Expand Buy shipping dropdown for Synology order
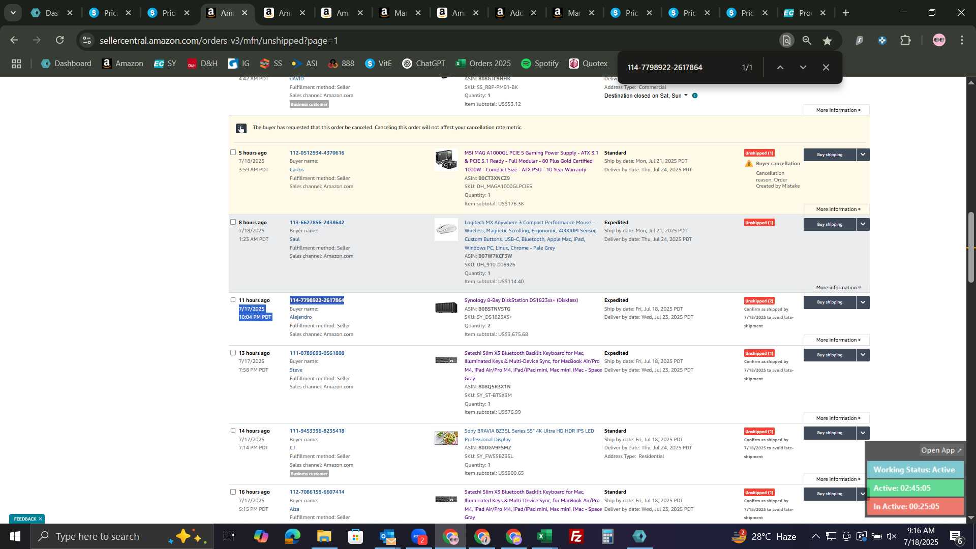Screen dimensions: 976x549 point(863,302)
